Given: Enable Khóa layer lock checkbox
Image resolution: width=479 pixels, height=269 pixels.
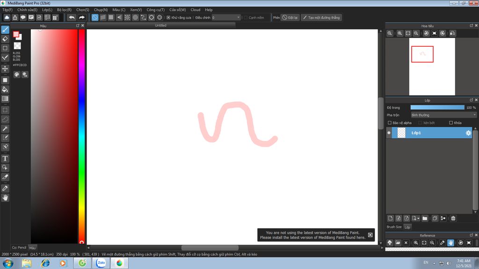Looking at the screenshot, I should (x=451, y=123).
